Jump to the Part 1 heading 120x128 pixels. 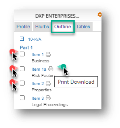26,48
